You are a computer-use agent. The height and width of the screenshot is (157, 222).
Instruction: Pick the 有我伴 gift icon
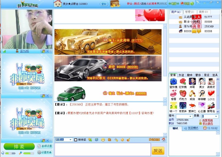coord(183,106)
